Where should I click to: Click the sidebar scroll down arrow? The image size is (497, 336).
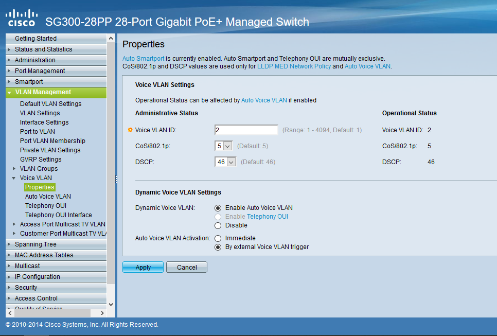(111, 305)
